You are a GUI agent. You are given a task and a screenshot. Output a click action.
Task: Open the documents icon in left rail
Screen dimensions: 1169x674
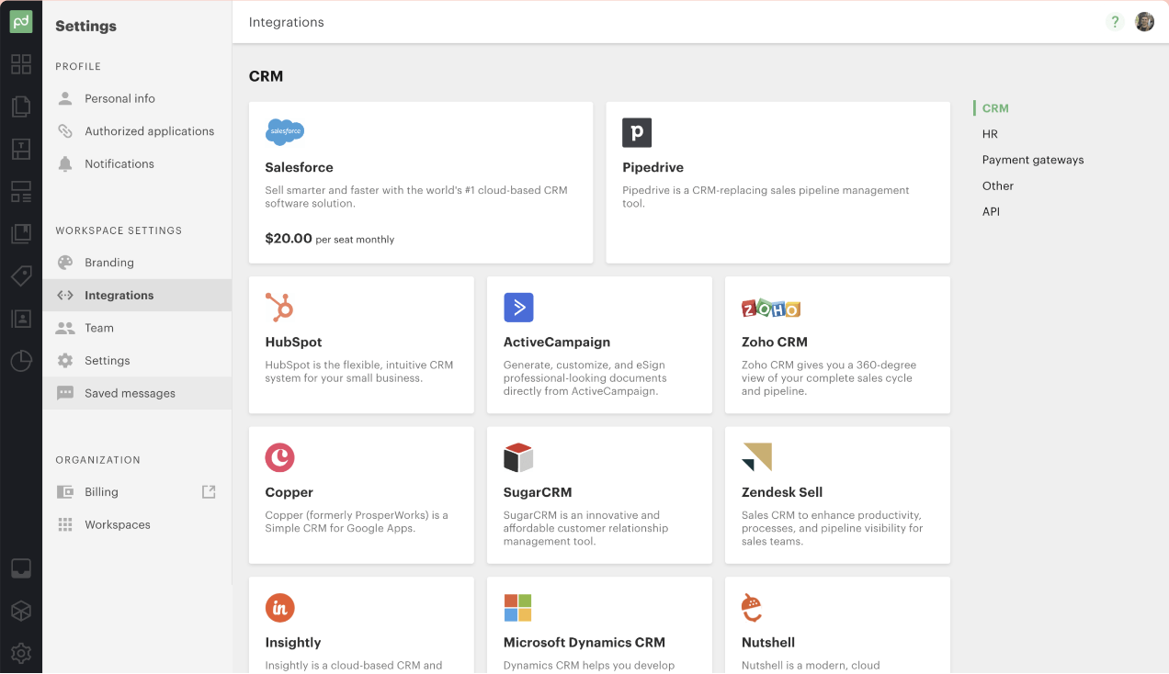click(x=21, y=107)
